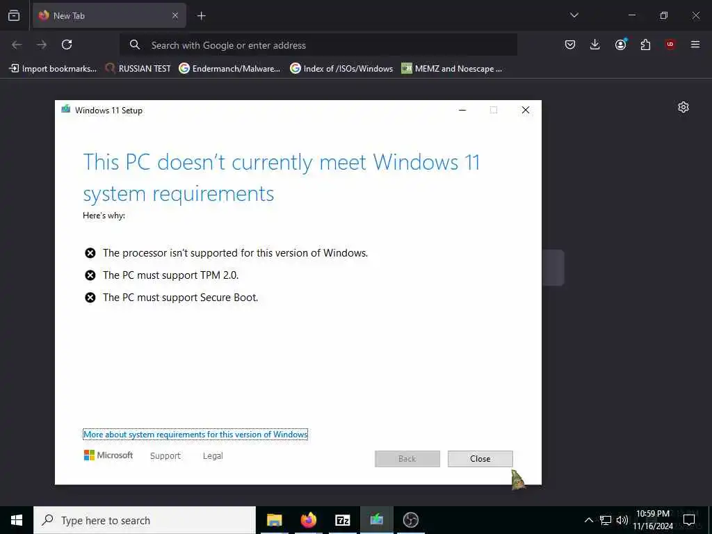
Task: Open the Support link in Setup
Action: click(x=165, y=456)
